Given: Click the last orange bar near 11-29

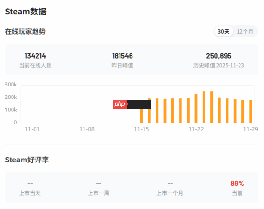Looking at the screenshot, I should (251, 111).
